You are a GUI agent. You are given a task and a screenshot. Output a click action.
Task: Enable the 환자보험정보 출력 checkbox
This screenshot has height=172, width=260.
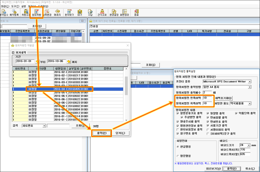point(178,129)
